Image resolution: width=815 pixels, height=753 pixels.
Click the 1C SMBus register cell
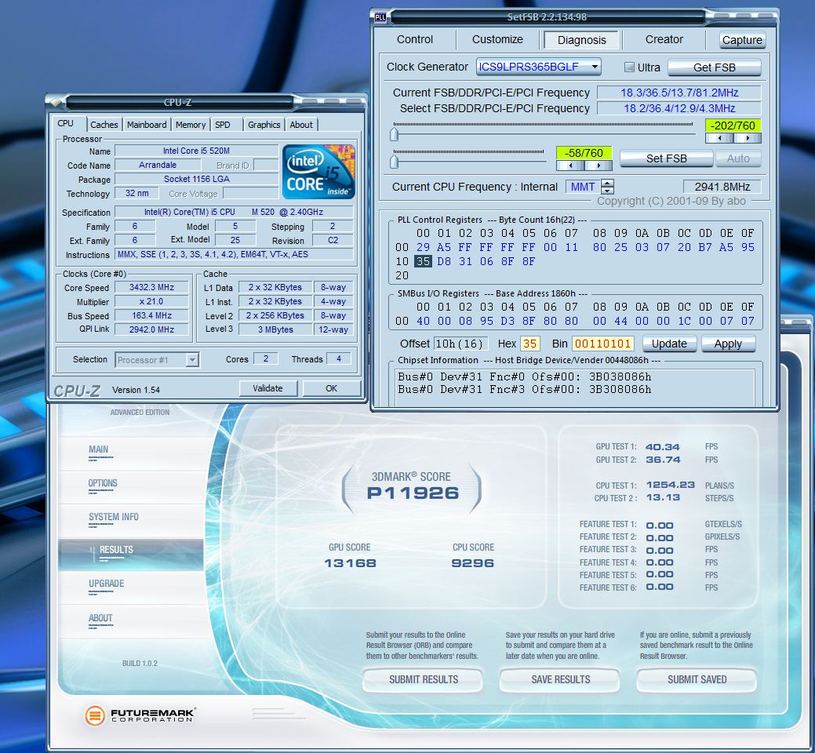[x=684, y=321]
